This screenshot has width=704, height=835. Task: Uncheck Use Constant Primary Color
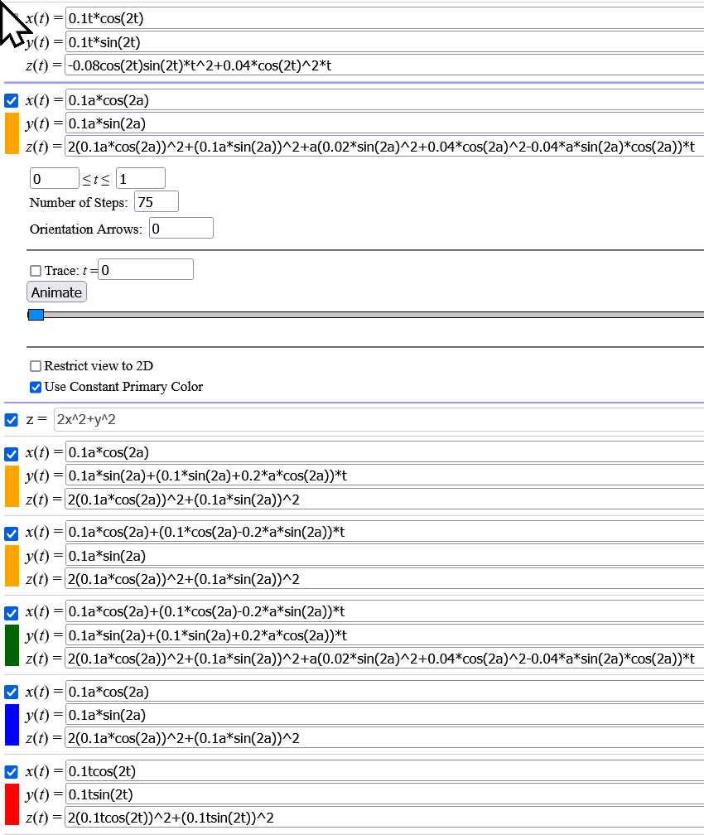[x=35, y=387]
